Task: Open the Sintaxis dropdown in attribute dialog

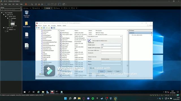Action: [111, 59]
